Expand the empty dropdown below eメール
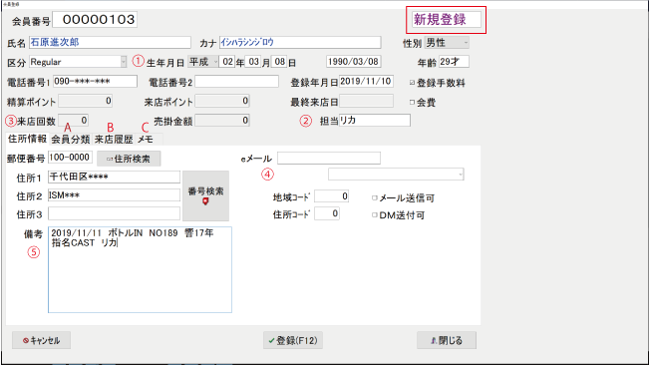649x365 pixels. click(x=396, y=175)
